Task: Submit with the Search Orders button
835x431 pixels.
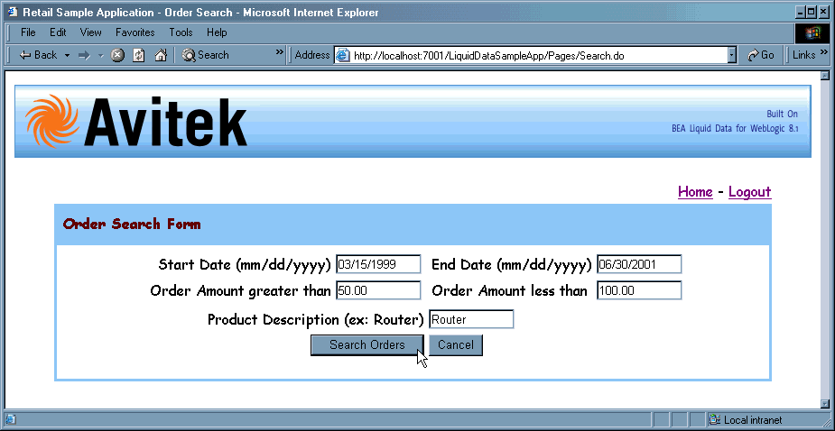Action: [366, 344]
